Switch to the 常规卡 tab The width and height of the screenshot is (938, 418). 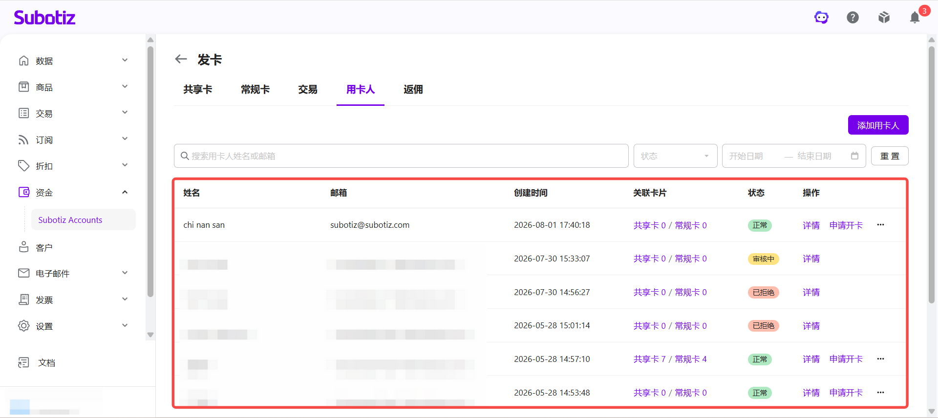pyautogui.click(x=255, y=90)
